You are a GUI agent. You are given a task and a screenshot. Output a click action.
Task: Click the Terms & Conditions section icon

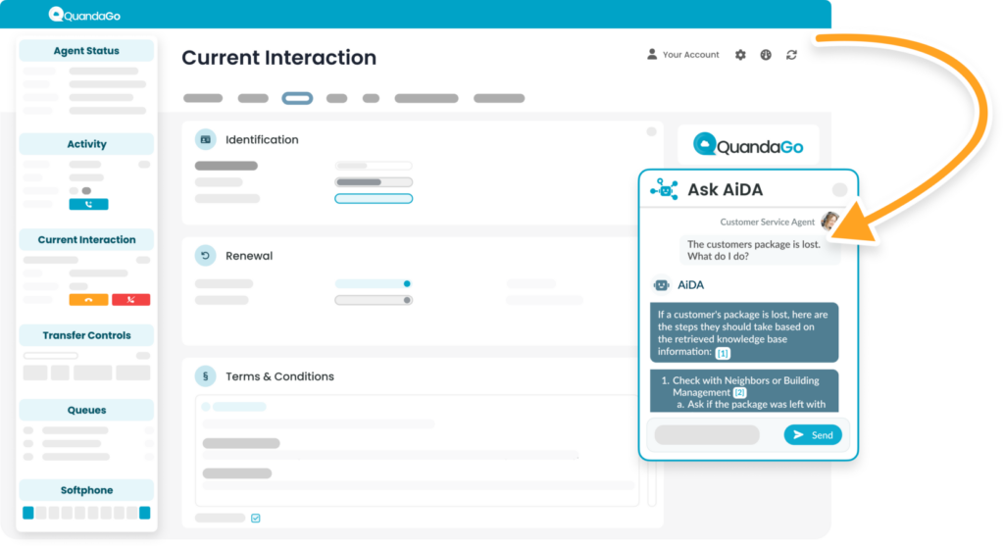(206, 376)
